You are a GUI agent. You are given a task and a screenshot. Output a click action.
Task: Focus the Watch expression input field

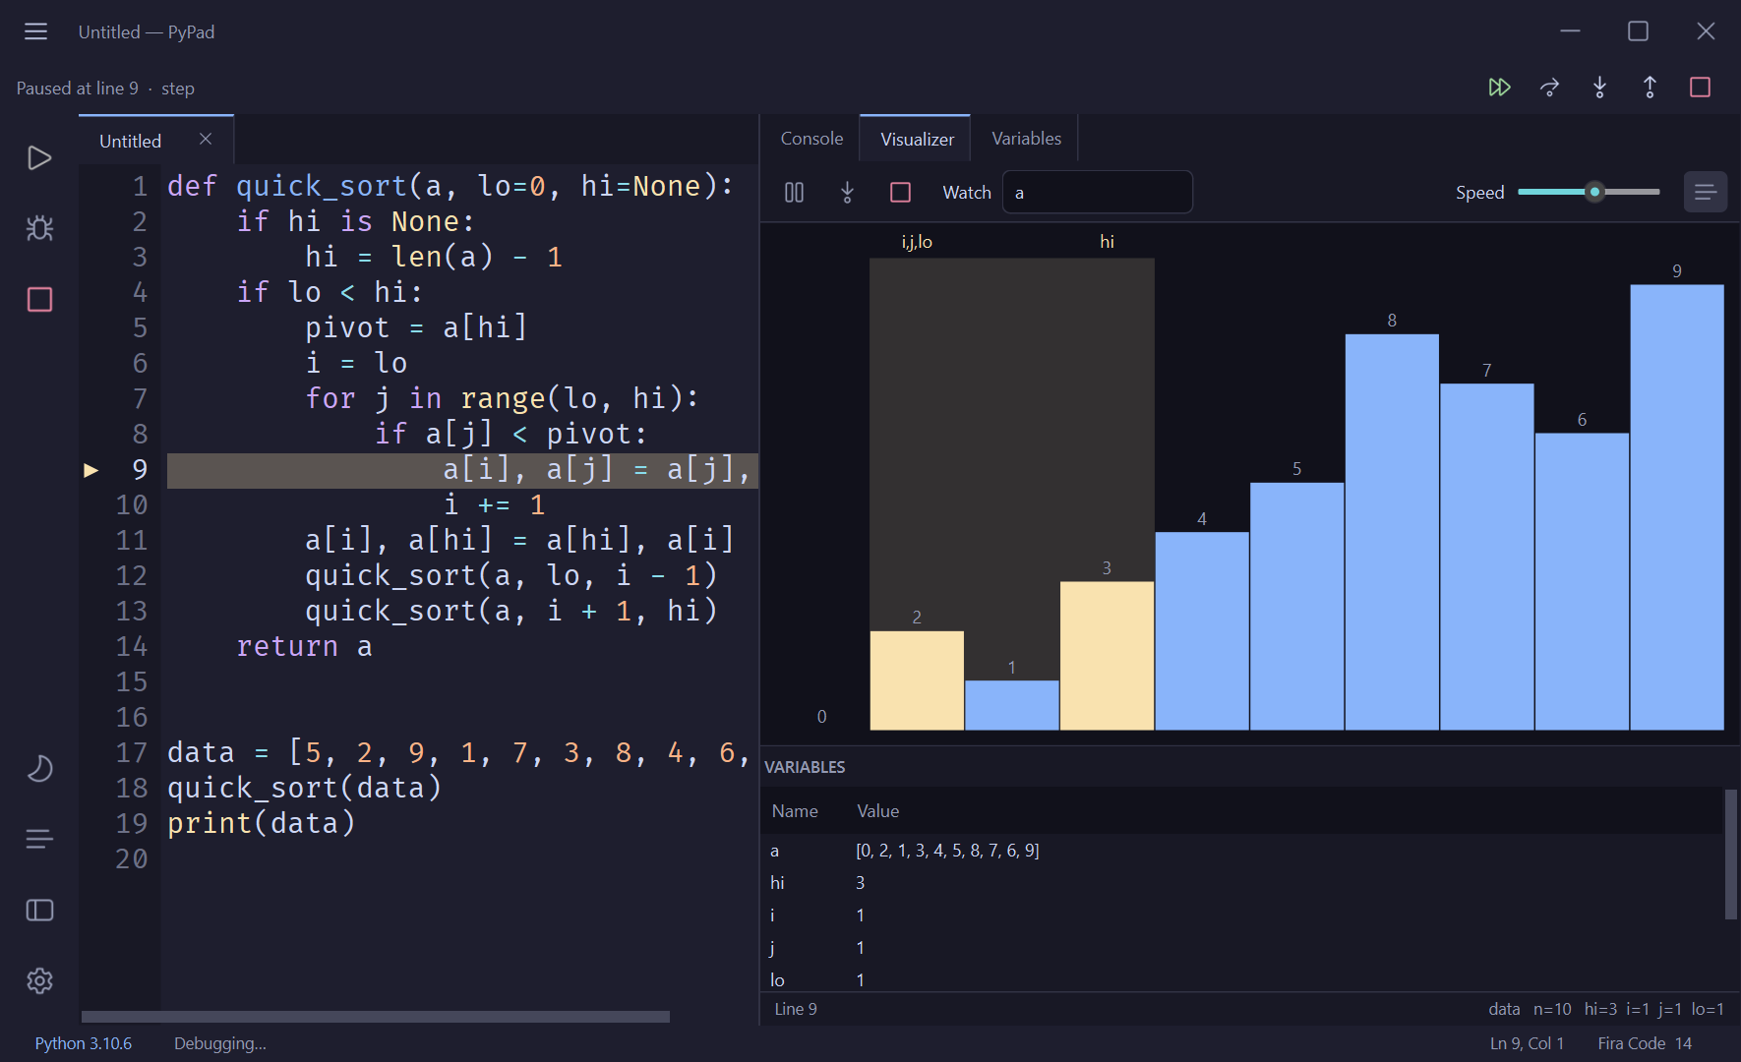click(x=1098, y=192)
